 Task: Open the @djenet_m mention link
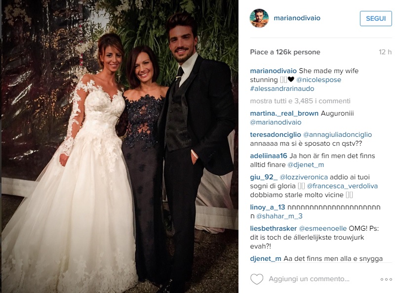tap(306, 165)
